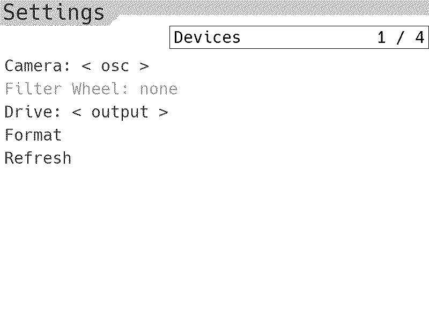Select the Refresh menu entry
Image resolution: width=429 pixels, height=322 pixels.
tap(38, 158)
